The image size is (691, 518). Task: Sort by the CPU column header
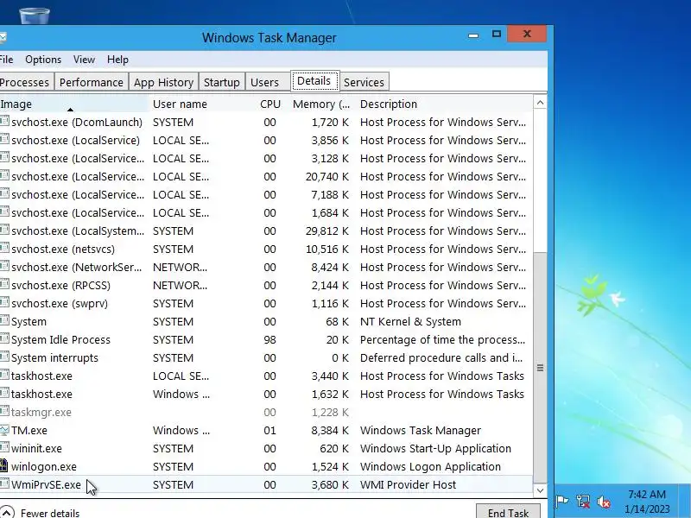coord(270,104)
